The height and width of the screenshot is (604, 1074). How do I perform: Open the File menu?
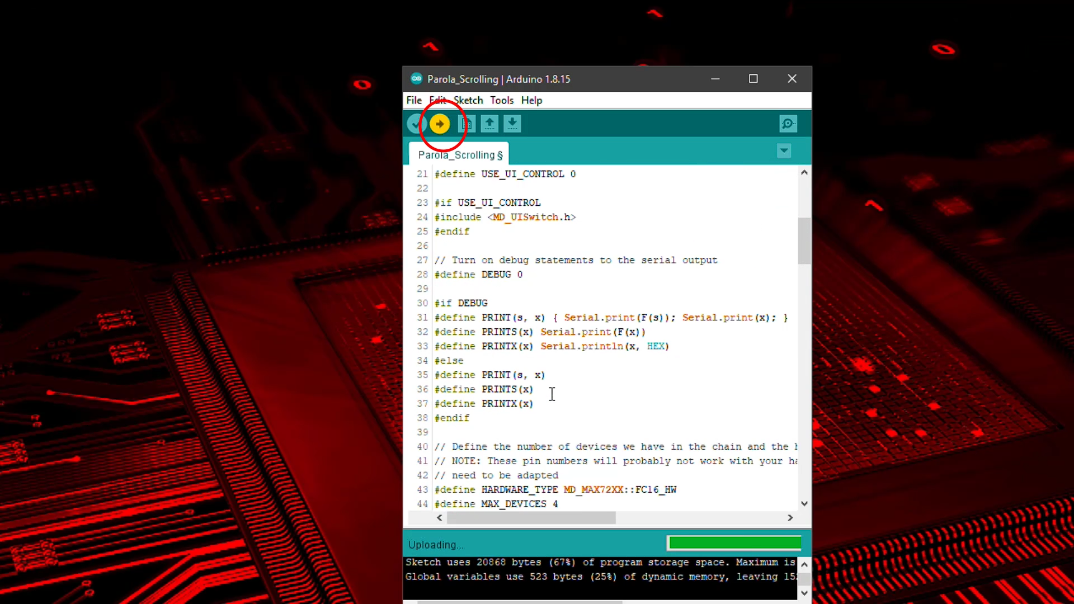coord(414,100)
